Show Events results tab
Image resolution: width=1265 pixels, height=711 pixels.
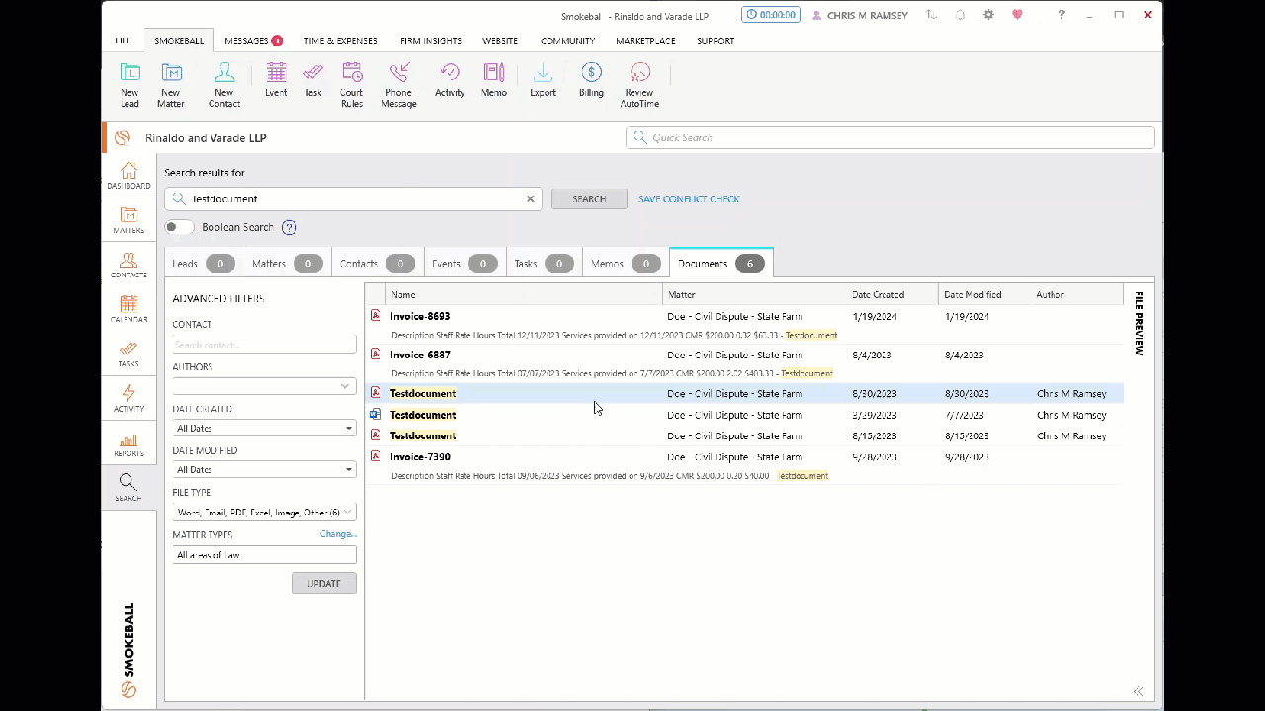point(464,264)
